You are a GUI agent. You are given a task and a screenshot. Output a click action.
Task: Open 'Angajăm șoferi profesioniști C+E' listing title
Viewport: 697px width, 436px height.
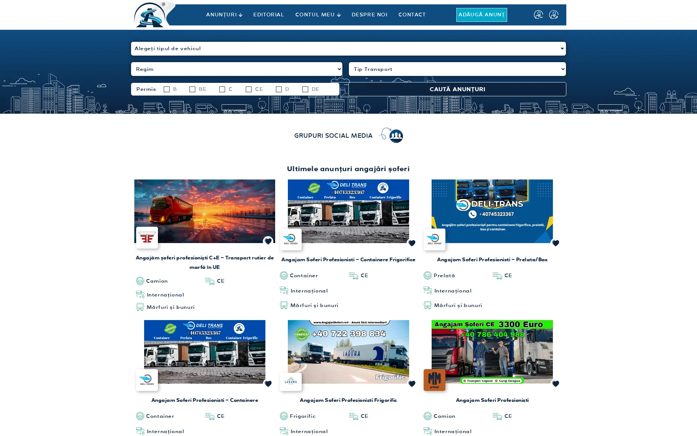tap(205, 262)
